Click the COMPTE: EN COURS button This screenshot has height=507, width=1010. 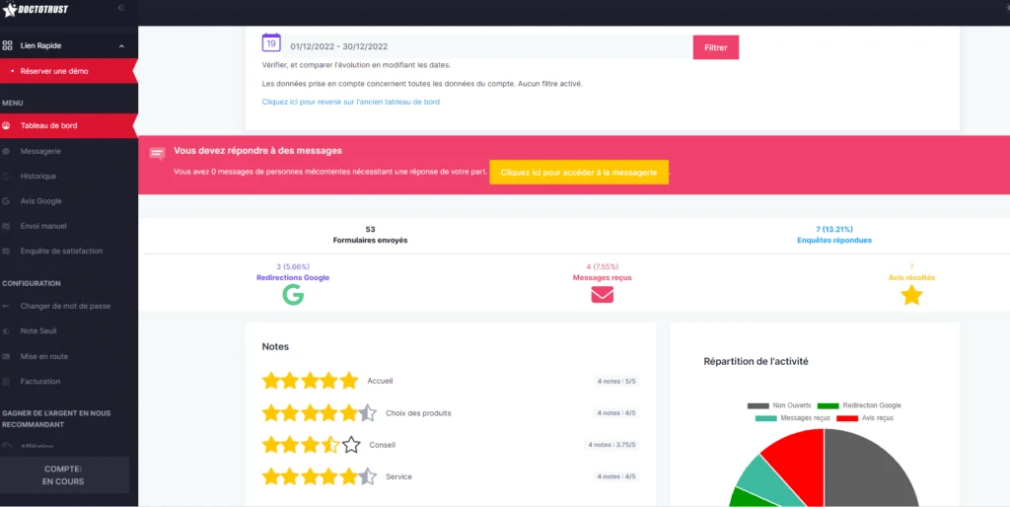(x=63, y=474)
